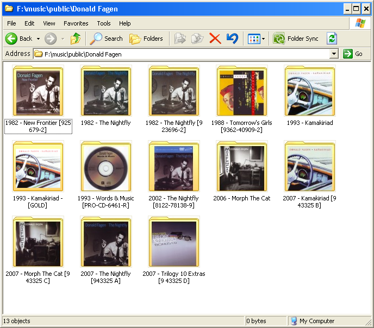This screenshot has width=374, height=328.
Task: Select 2007 - Trilogy 10 Extras thumbnail
Action: click(174, 242)
